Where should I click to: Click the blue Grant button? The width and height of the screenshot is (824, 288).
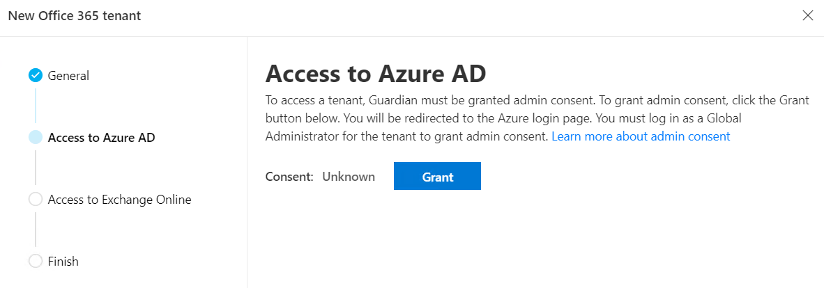[437, 176]
